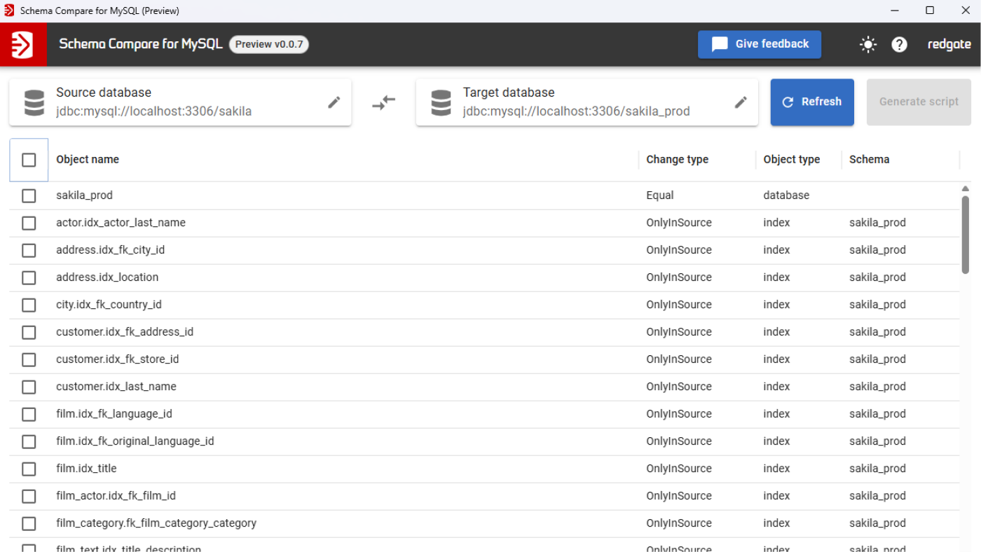Click the Generate script button

(919, 102)
